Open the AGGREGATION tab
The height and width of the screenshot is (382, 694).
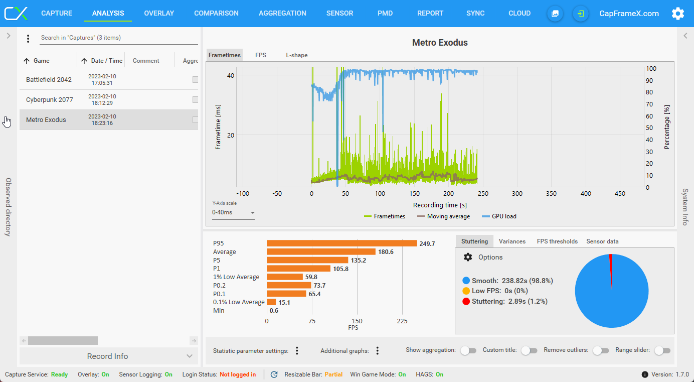[282, 14]
